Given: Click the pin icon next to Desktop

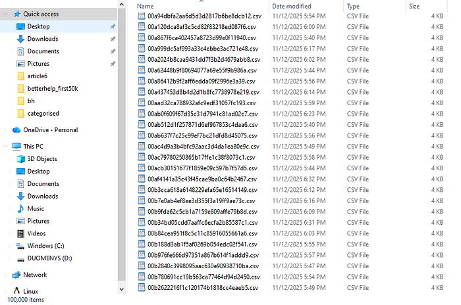Looking at the screenshot, I should [x=113, y=27].
